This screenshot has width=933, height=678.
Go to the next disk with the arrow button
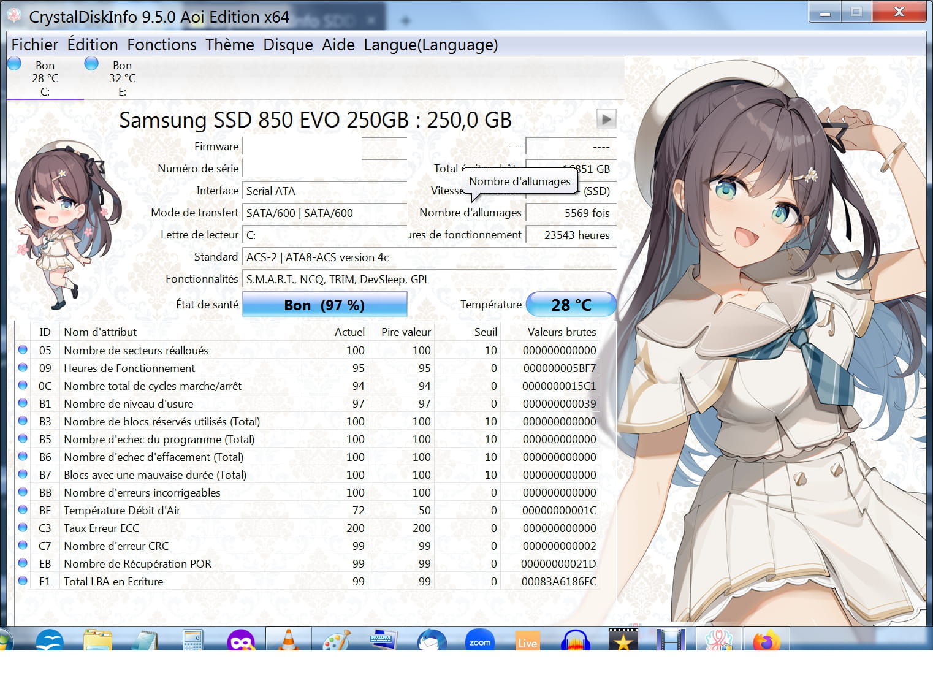[606, 119]
